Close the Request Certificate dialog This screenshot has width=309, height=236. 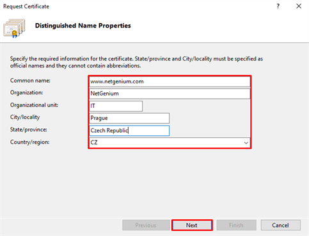299,6
